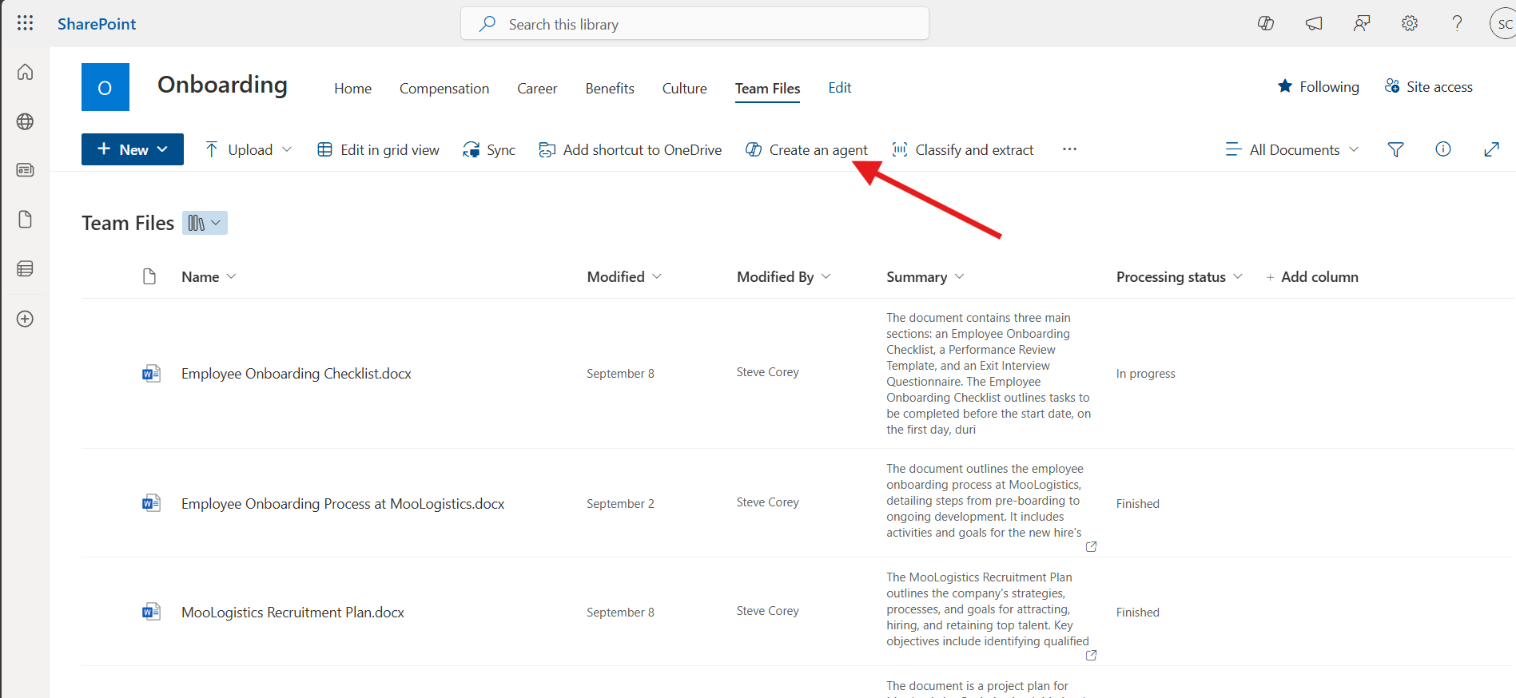The width and height of the screenshot is (1516, 698).
Task: Click the globe icon in left rail
Action: click(x=25, y=121)
